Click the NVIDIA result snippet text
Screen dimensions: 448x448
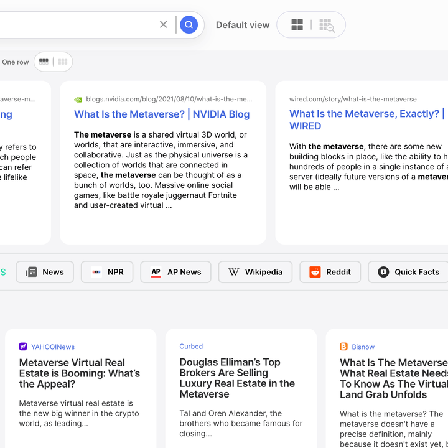[161, 170]
